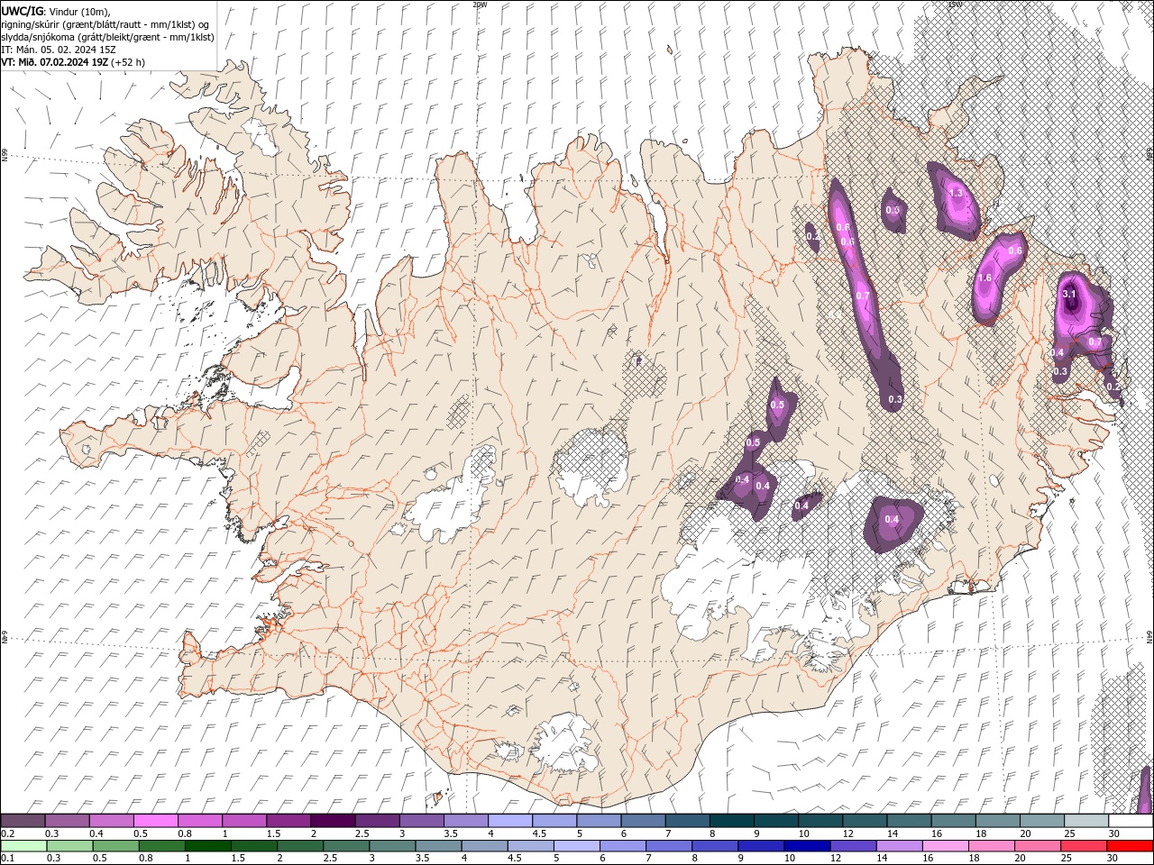Screen dimensions: 1154x865
Task: Click the 14–16 light violet swatch in the lower legend
Action: (899, 846)
